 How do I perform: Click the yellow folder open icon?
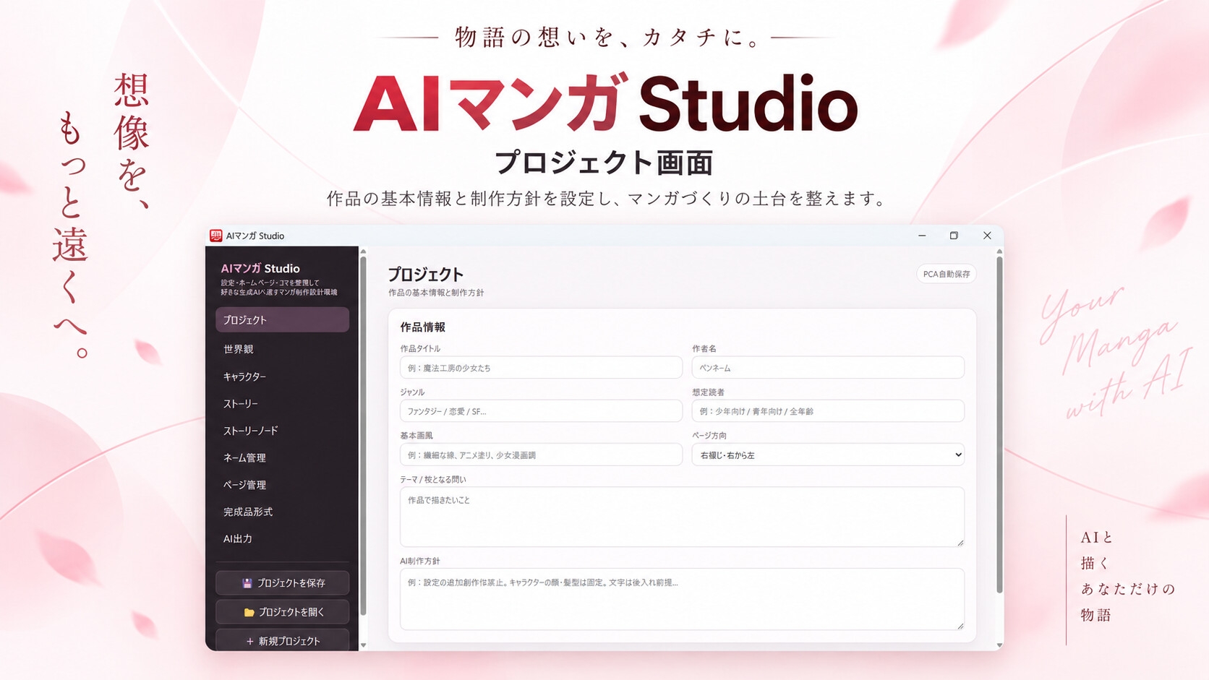pos(249,612)
